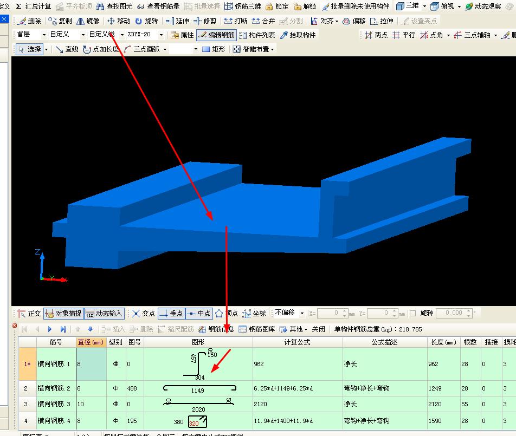
Task: Choose the 三点辅轴 auxiliary axis tool
Action: point(472,35)
